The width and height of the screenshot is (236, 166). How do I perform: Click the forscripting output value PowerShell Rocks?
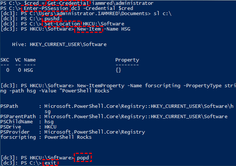click(67, 137)
